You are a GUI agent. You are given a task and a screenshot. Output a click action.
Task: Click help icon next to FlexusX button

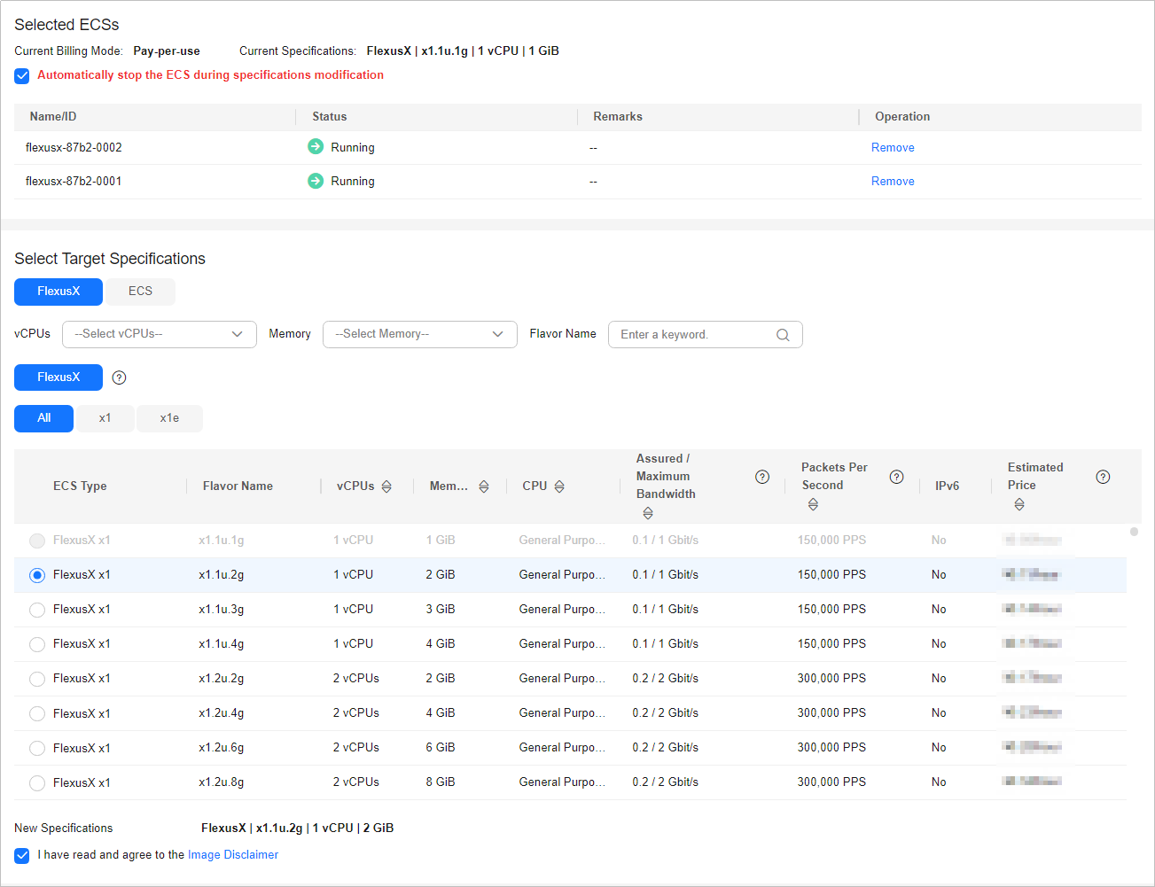click(119, 377)
